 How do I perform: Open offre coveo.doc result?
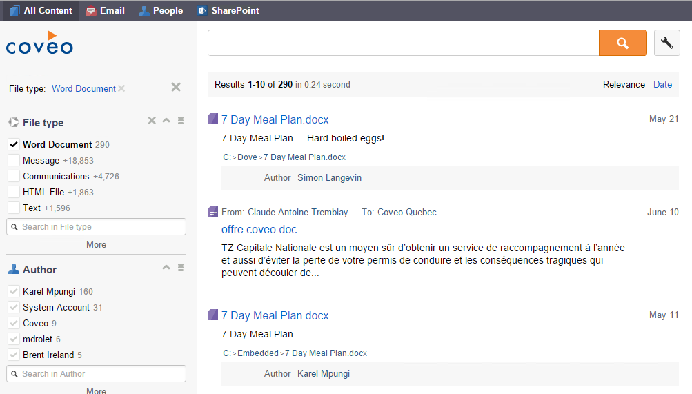pyautogui.click(x=259, y=229)
